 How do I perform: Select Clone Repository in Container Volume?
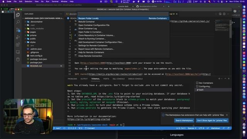123,35
